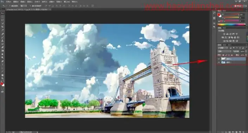This screenshot has height=133, width=248.
Task: Pick a color from the spectrum ramp
Action: (231, 24)
